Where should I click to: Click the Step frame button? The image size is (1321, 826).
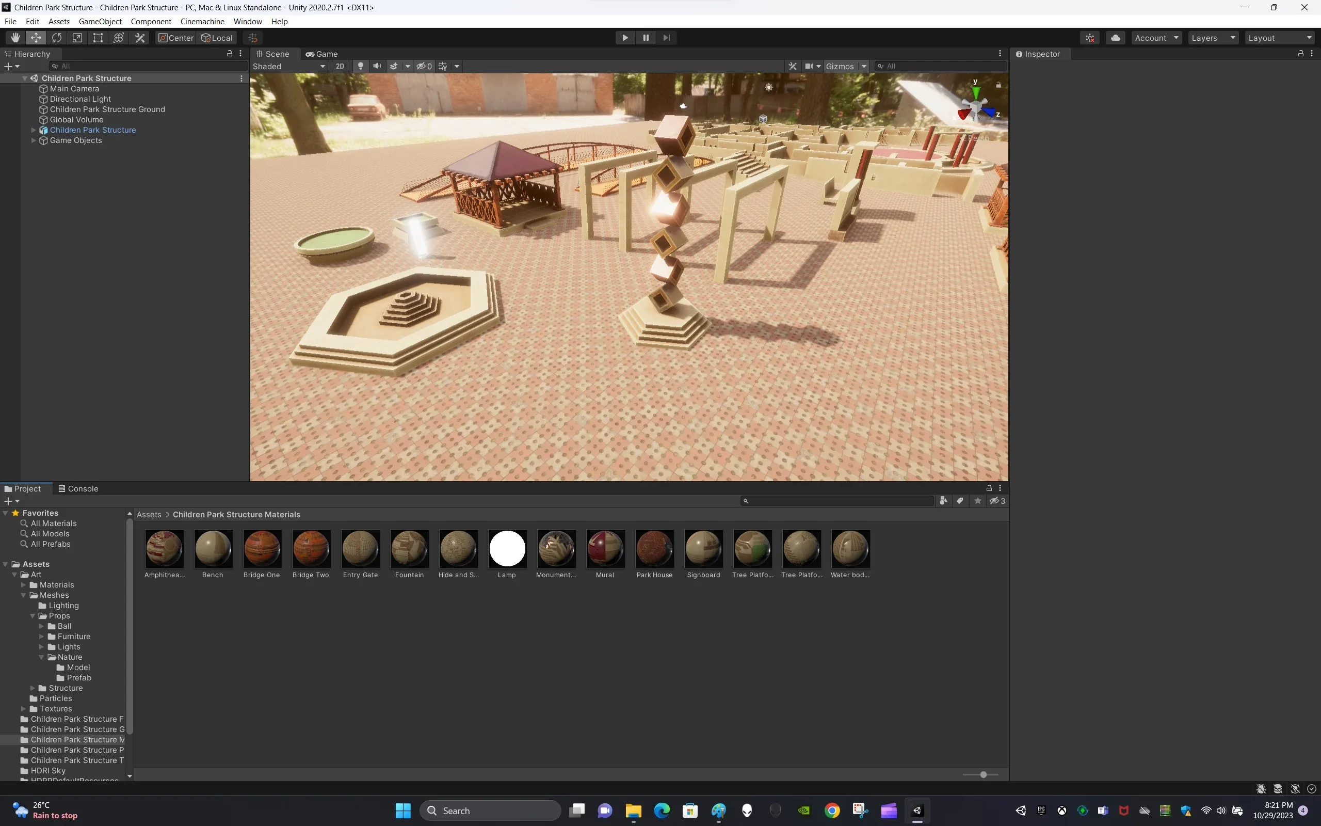click(x=667, y=38)
